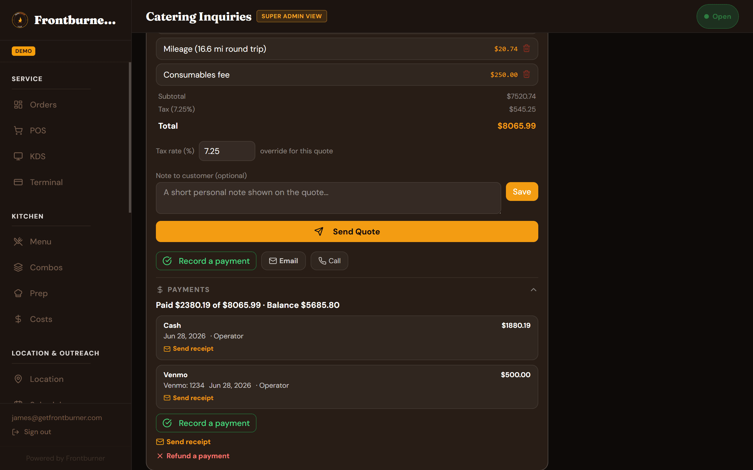Click checkmark icon on upper Record a payment
Image resolution: width=753 pixels, height=470 pixels.
point(167,261)
